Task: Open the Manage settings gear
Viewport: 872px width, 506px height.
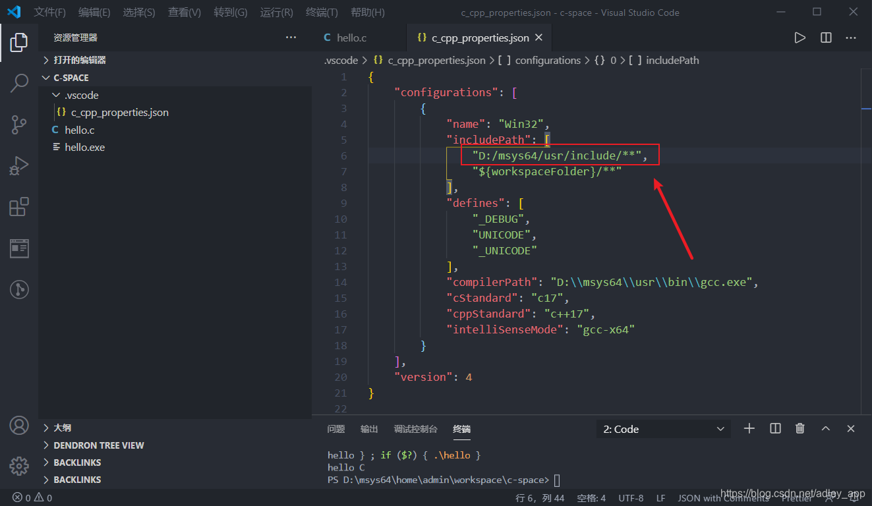Action: click(x=18, y=466)
